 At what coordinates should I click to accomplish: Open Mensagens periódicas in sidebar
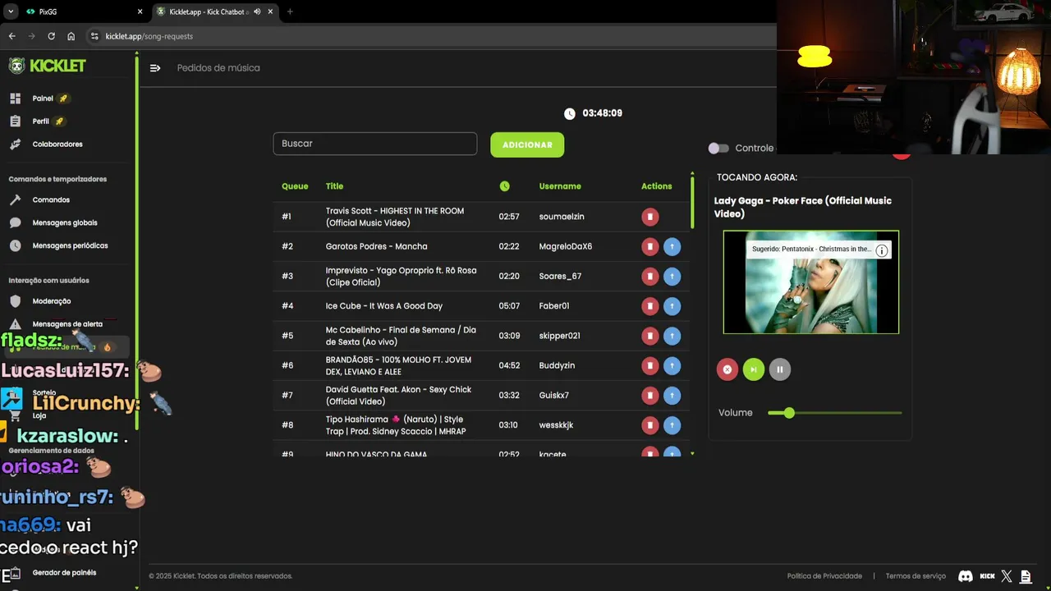coord(70,245)
